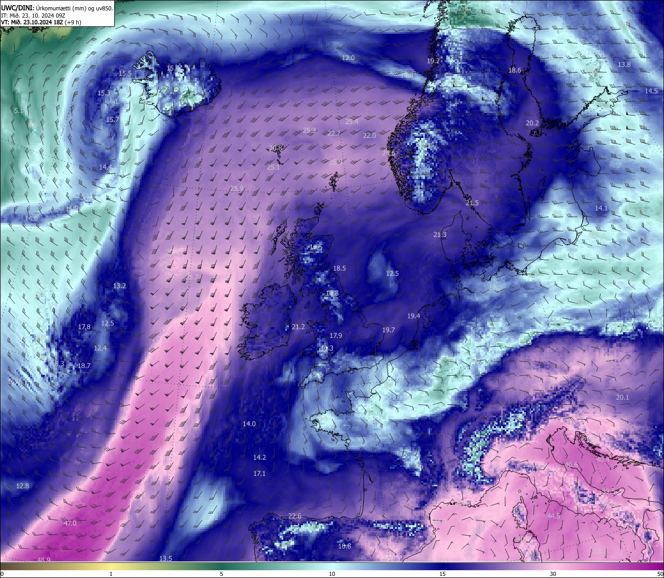Click the 12.4 value in the western Atlantic
The image size is (664, 578).
tap(100, 348)
